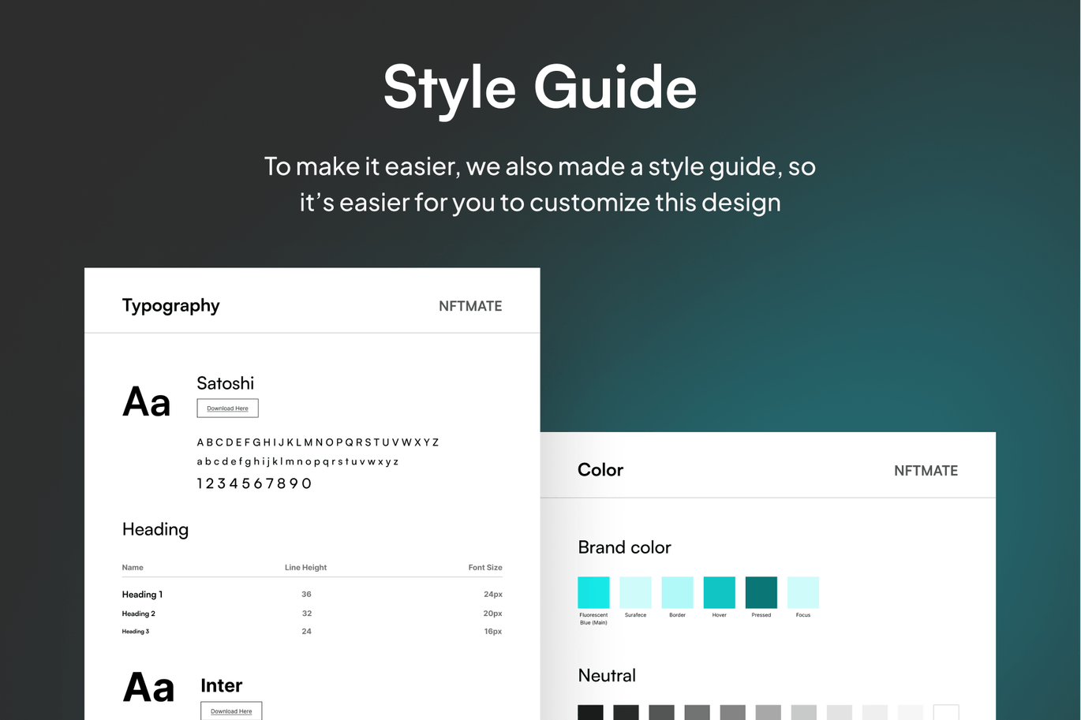Click the Download Here button under Satoshi
1081x720 pixels.
point(227,408)
